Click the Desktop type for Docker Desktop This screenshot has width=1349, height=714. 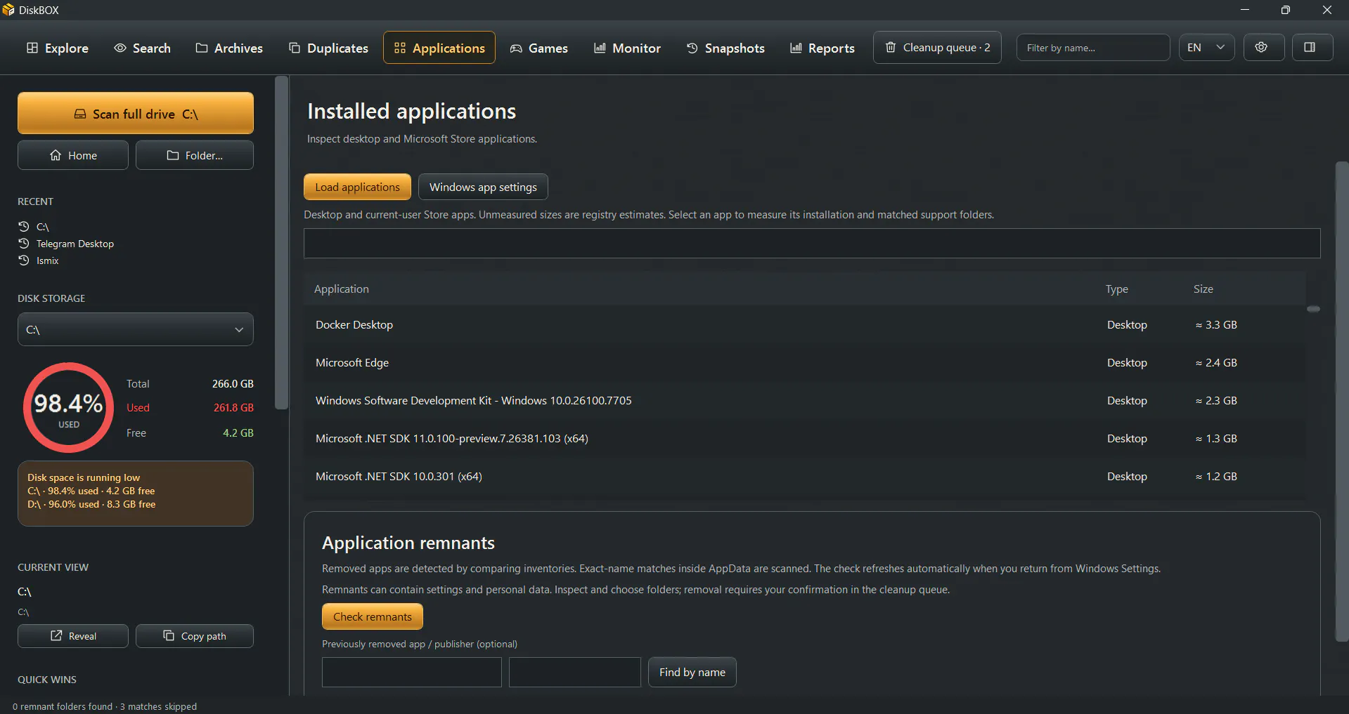tap(1127, 325)
